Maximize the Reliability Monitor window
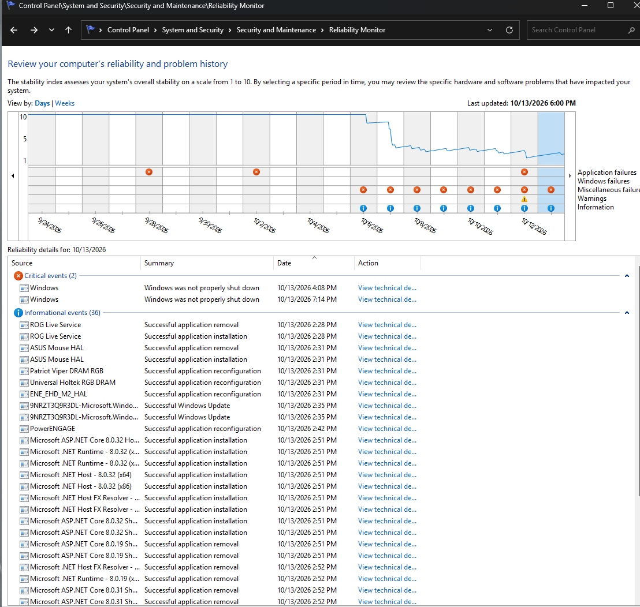The width and height of the screenshot is (640, 607). coord(611,5)
